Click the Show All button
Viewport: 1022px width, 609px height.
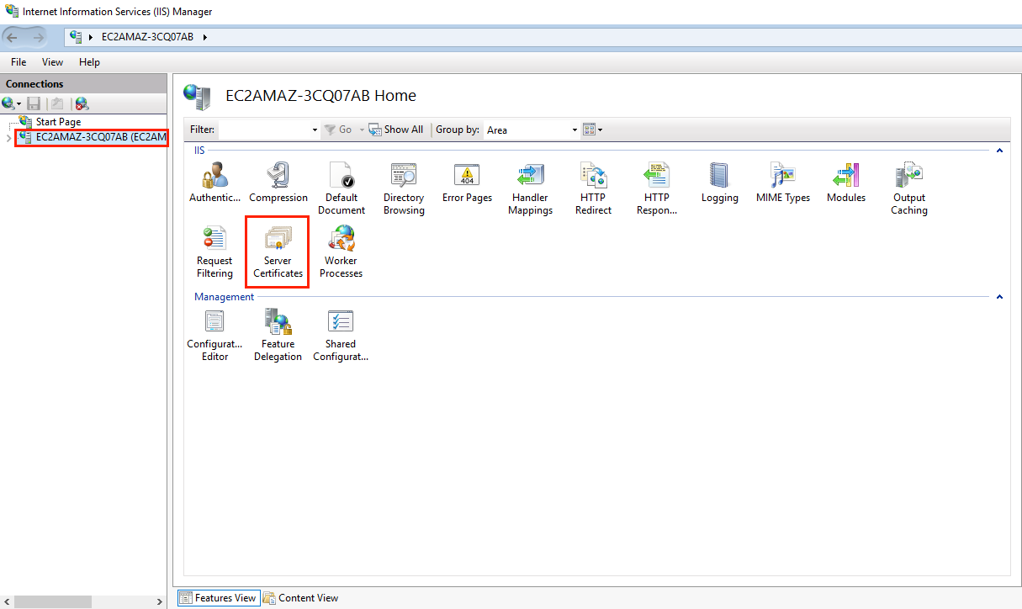pyautogui.click(x=396, y=130)
